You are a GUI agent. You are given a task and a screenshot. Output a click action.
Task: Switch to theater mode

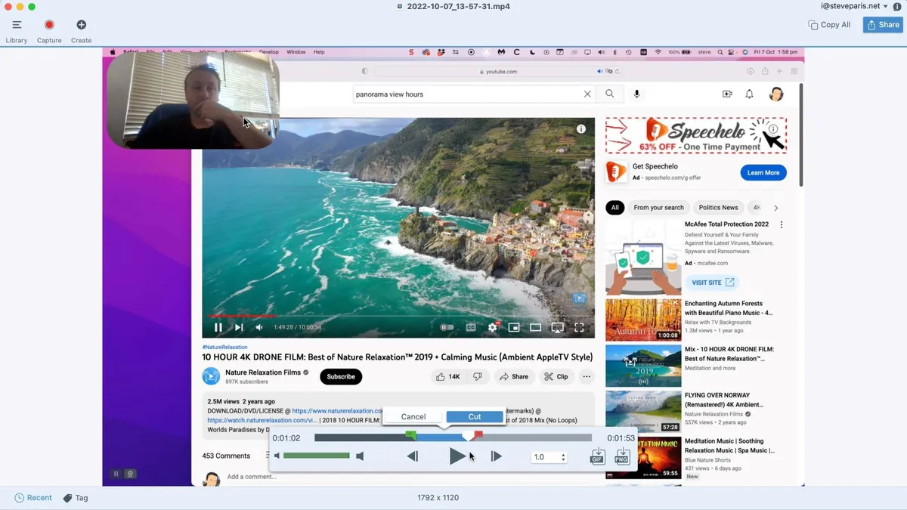[535, 327]
